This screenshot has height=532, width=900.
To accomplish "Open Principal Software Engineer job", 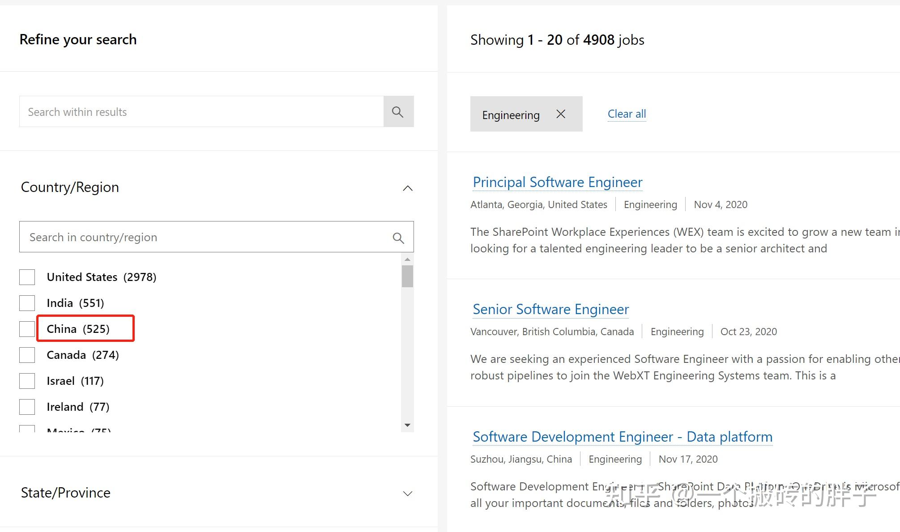I will tap(557, 182).
